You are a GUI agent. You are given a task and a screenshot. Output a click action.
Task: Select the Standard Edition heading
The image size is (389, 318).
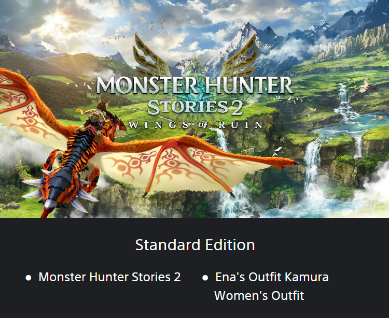click(195, 245)
